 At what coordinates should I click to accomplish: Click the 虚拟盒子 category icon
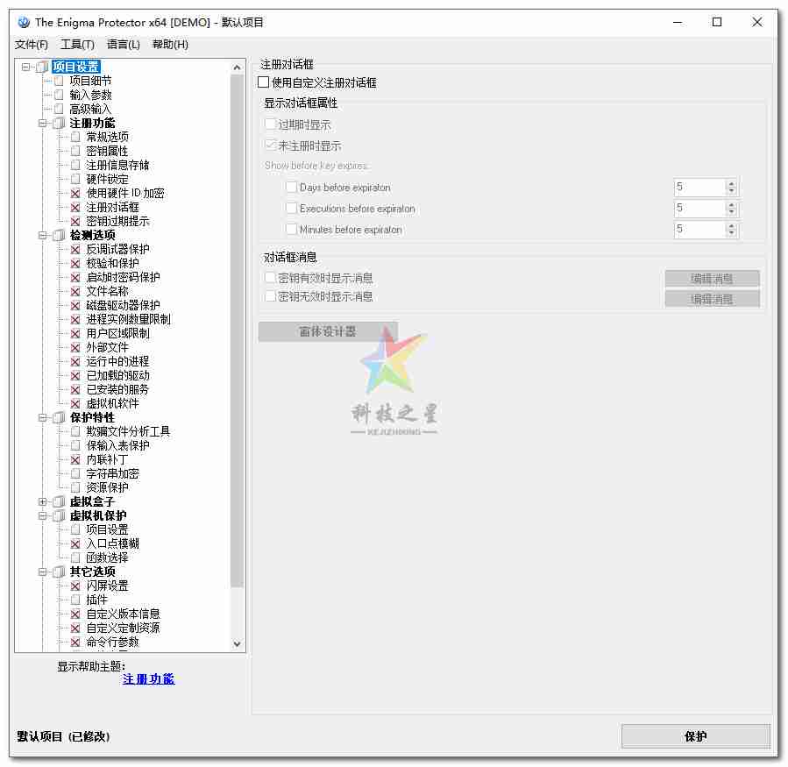click(x=59, y=501)
